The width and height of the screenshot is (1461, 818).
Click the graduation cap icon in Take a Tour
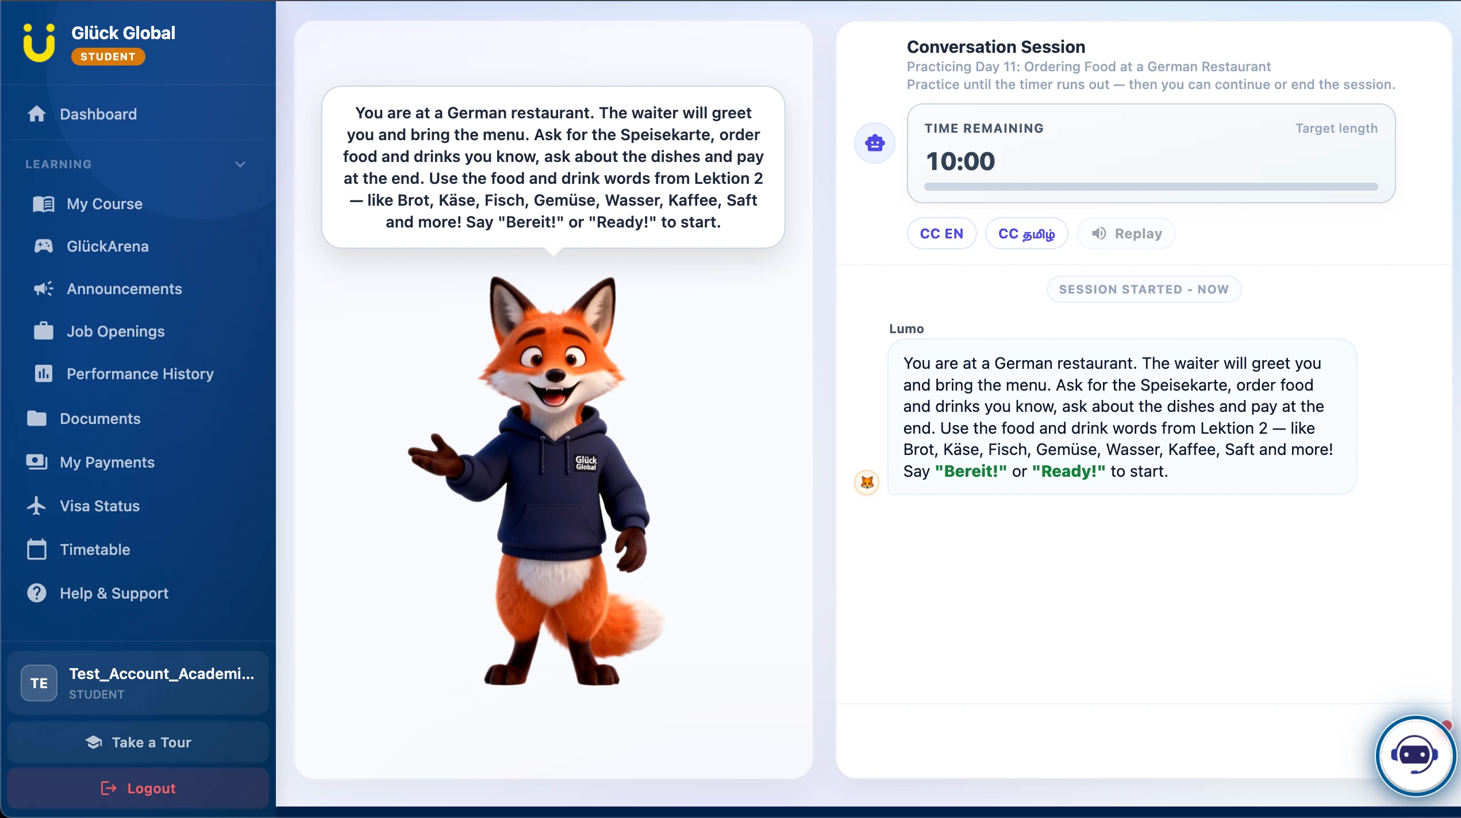point(94,742)
